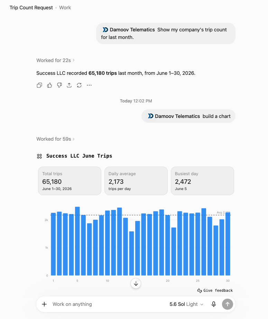The width and height of the screenshot is (268, 319).
Task: Click the scroll-to-bottom arrow button
Action: tap(136, 283)
